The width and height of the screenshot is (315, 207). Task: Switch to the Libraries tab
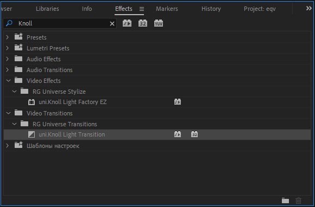47,9
